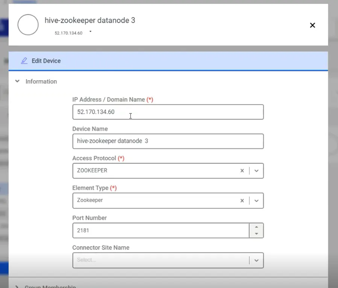Click the Access Protocol label

(94, 158)
